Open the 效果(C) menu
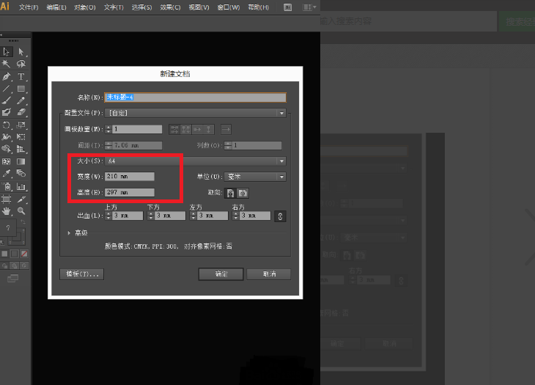535x385 pixels. click(170, 7)
